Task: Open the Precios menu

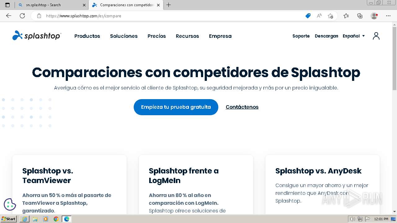Action: click(x=157, y=36)
